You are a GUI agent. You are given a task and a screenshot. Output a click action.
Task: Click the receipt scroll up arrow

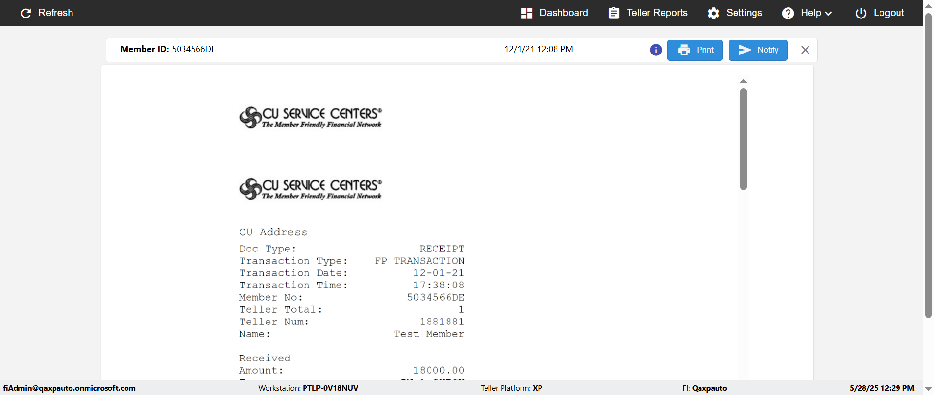(x=743, y=81)
